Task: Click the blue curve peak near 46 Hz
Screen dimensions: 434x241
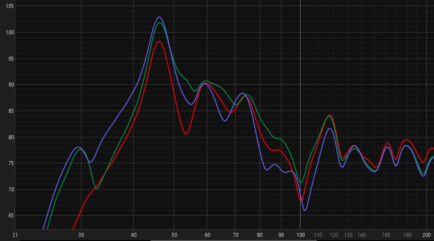Action: pyautogui.click(x=159, y=17)
